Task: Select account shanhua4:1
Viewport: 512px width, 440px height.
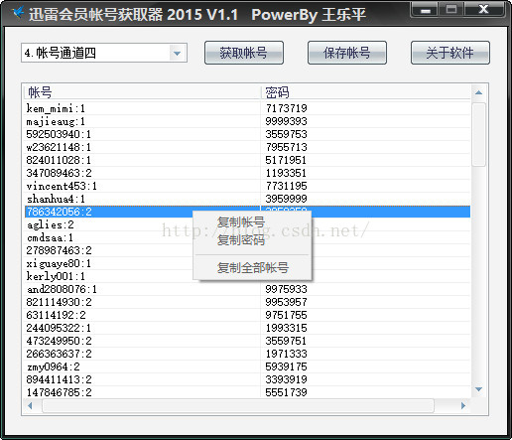Action: coord(56,199)
